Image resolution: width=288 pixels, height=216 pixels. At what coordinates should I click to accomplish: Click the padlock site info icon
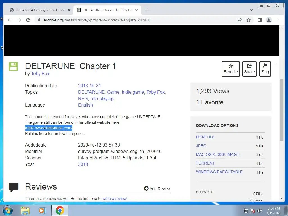pos(39,20)
